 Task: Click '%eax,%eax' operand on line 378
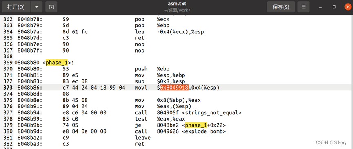click(171, 119)
